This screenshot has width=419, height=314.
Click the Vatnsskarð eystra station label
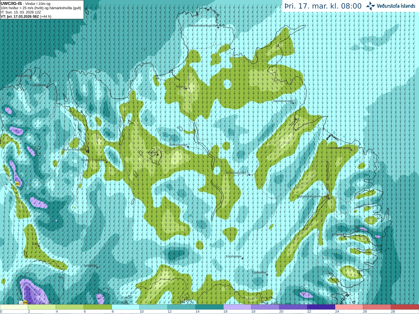pyautogui.click(x=339, y=148)
